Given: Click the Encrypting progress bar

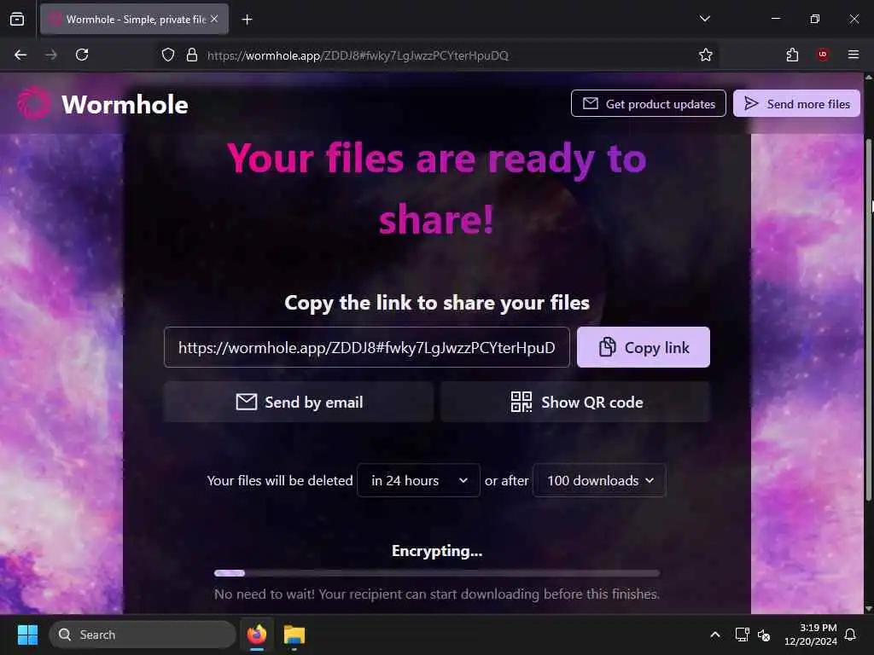Looking at the screenshot, I should (437, 573).
